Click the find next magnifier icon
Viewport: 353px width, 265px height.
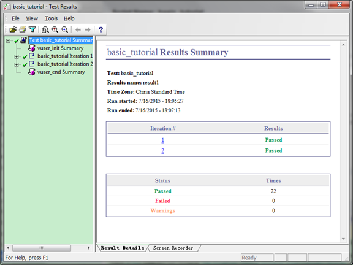click(x=64, y=29)
